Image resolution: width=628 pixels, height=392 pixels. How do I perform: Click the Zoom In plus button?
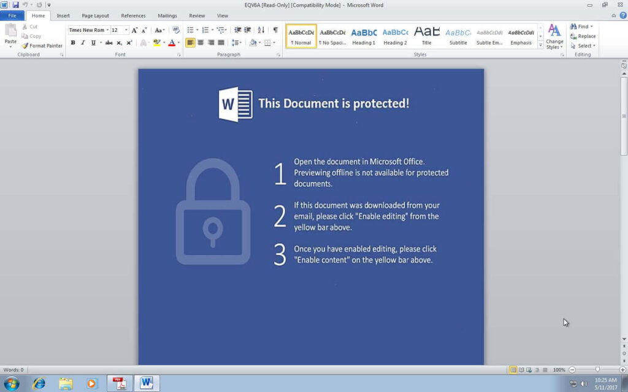pos(622,370)
